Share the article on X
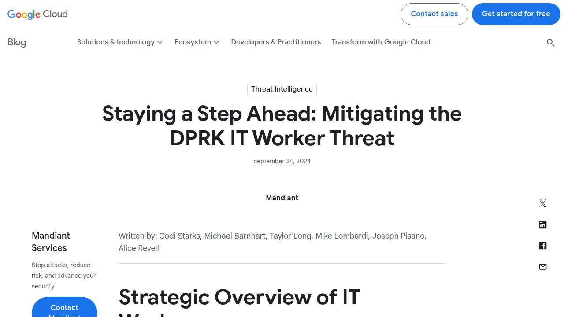Screen dimensions: 564x317 click(543, 203)
